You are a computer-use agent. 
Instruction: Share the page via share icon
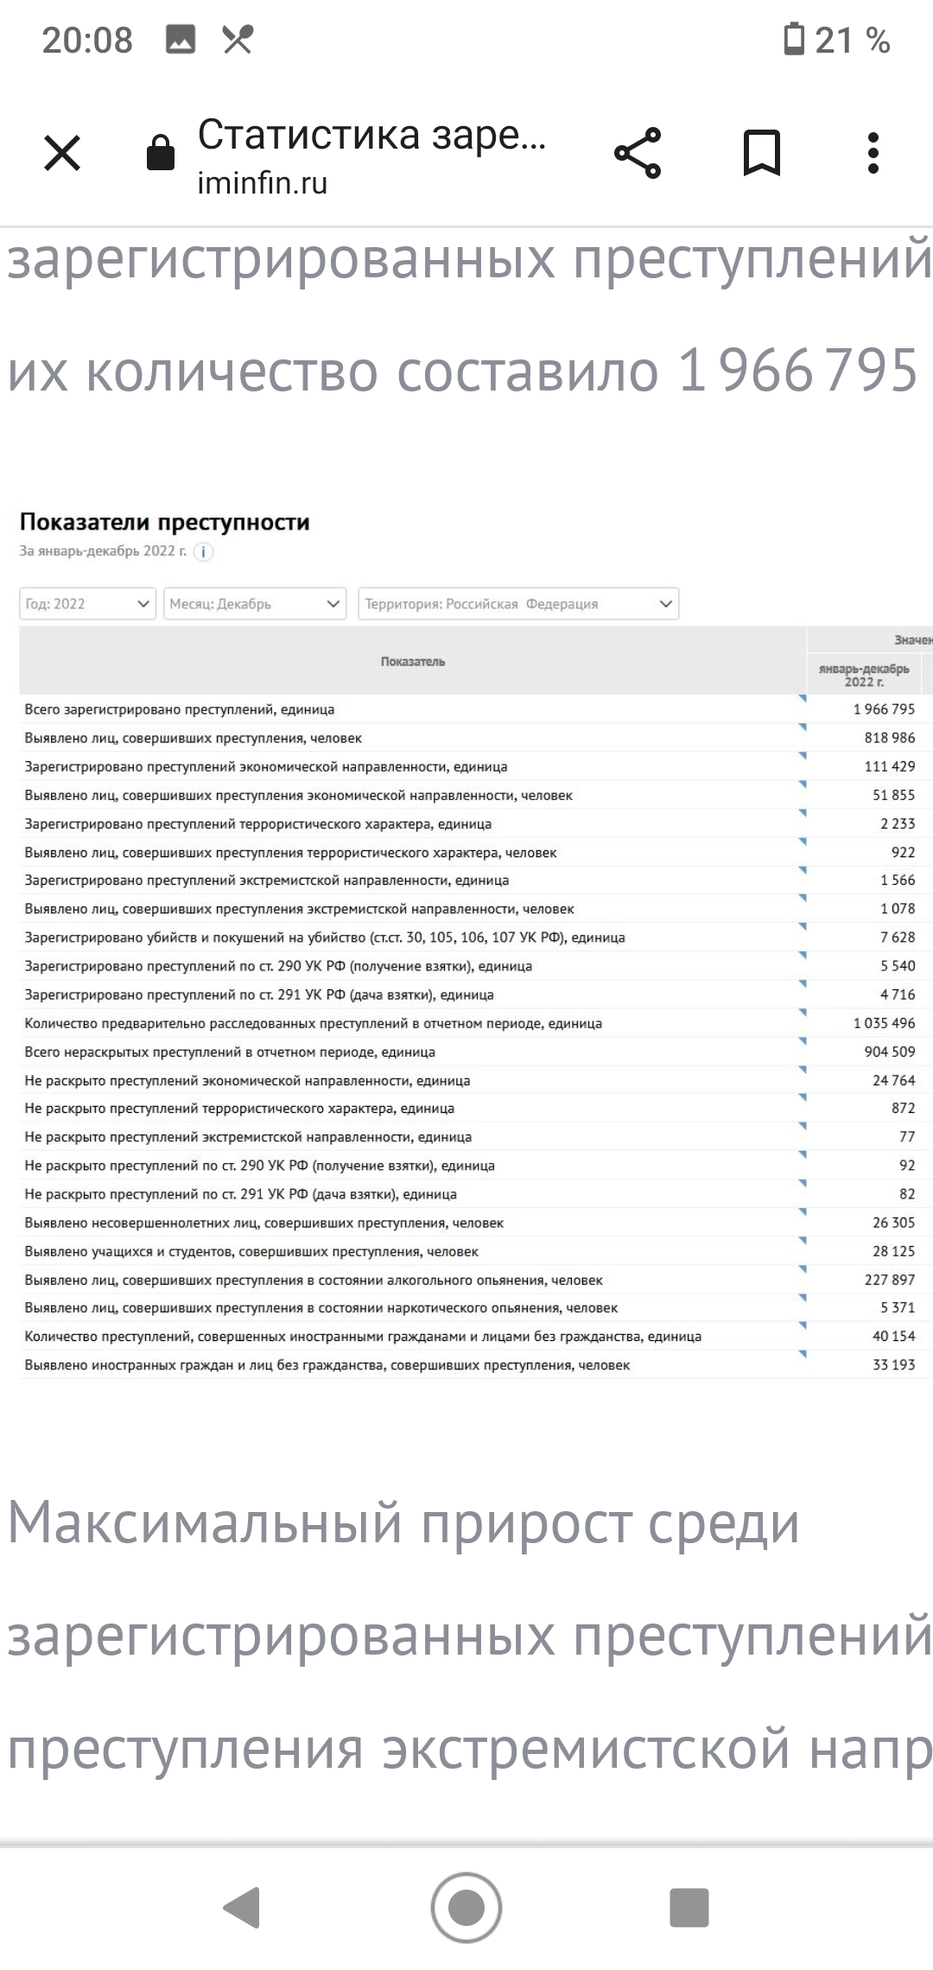click(x=638, y=154)
